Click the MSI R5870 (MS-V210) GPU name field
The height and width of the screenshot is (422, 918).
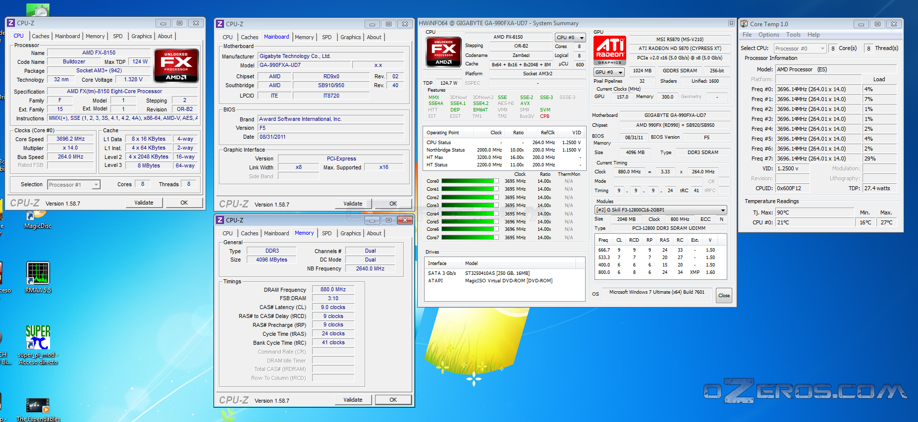tap(680, 40)
